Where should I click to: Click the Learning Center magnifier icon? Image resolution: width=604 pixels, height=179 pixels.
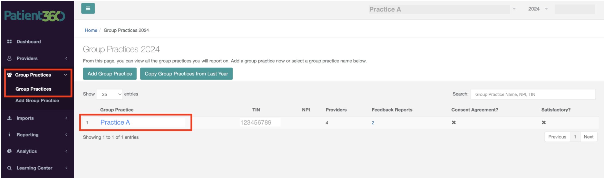9,168
